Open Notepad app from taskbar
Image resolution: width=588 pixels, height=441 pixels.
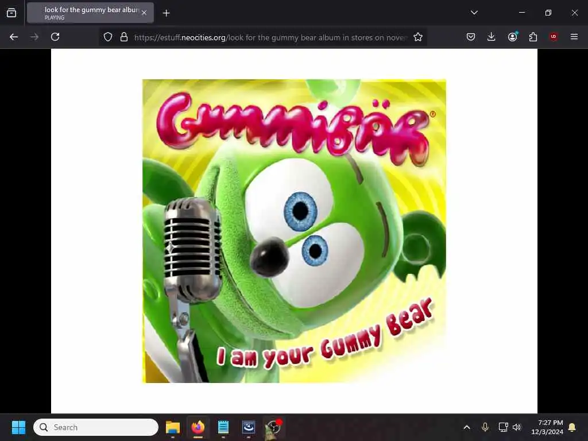(x=223, y=427)
